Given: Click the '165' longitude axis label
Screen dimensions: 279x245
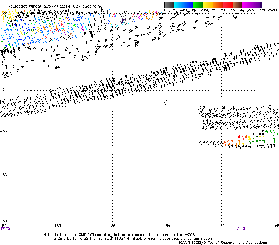Looking at the screenshot, I should coord(276,226).
